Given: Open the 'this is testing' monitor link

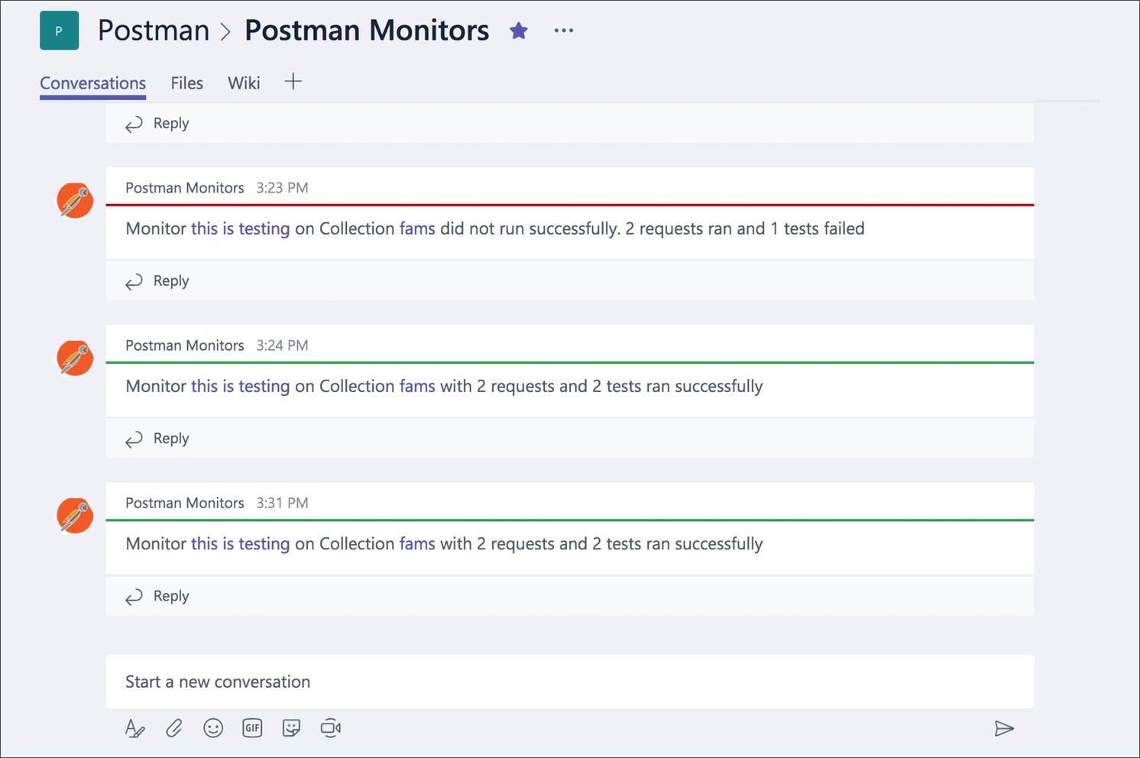Looking at the screenshot, I should [x=240, y=228].
